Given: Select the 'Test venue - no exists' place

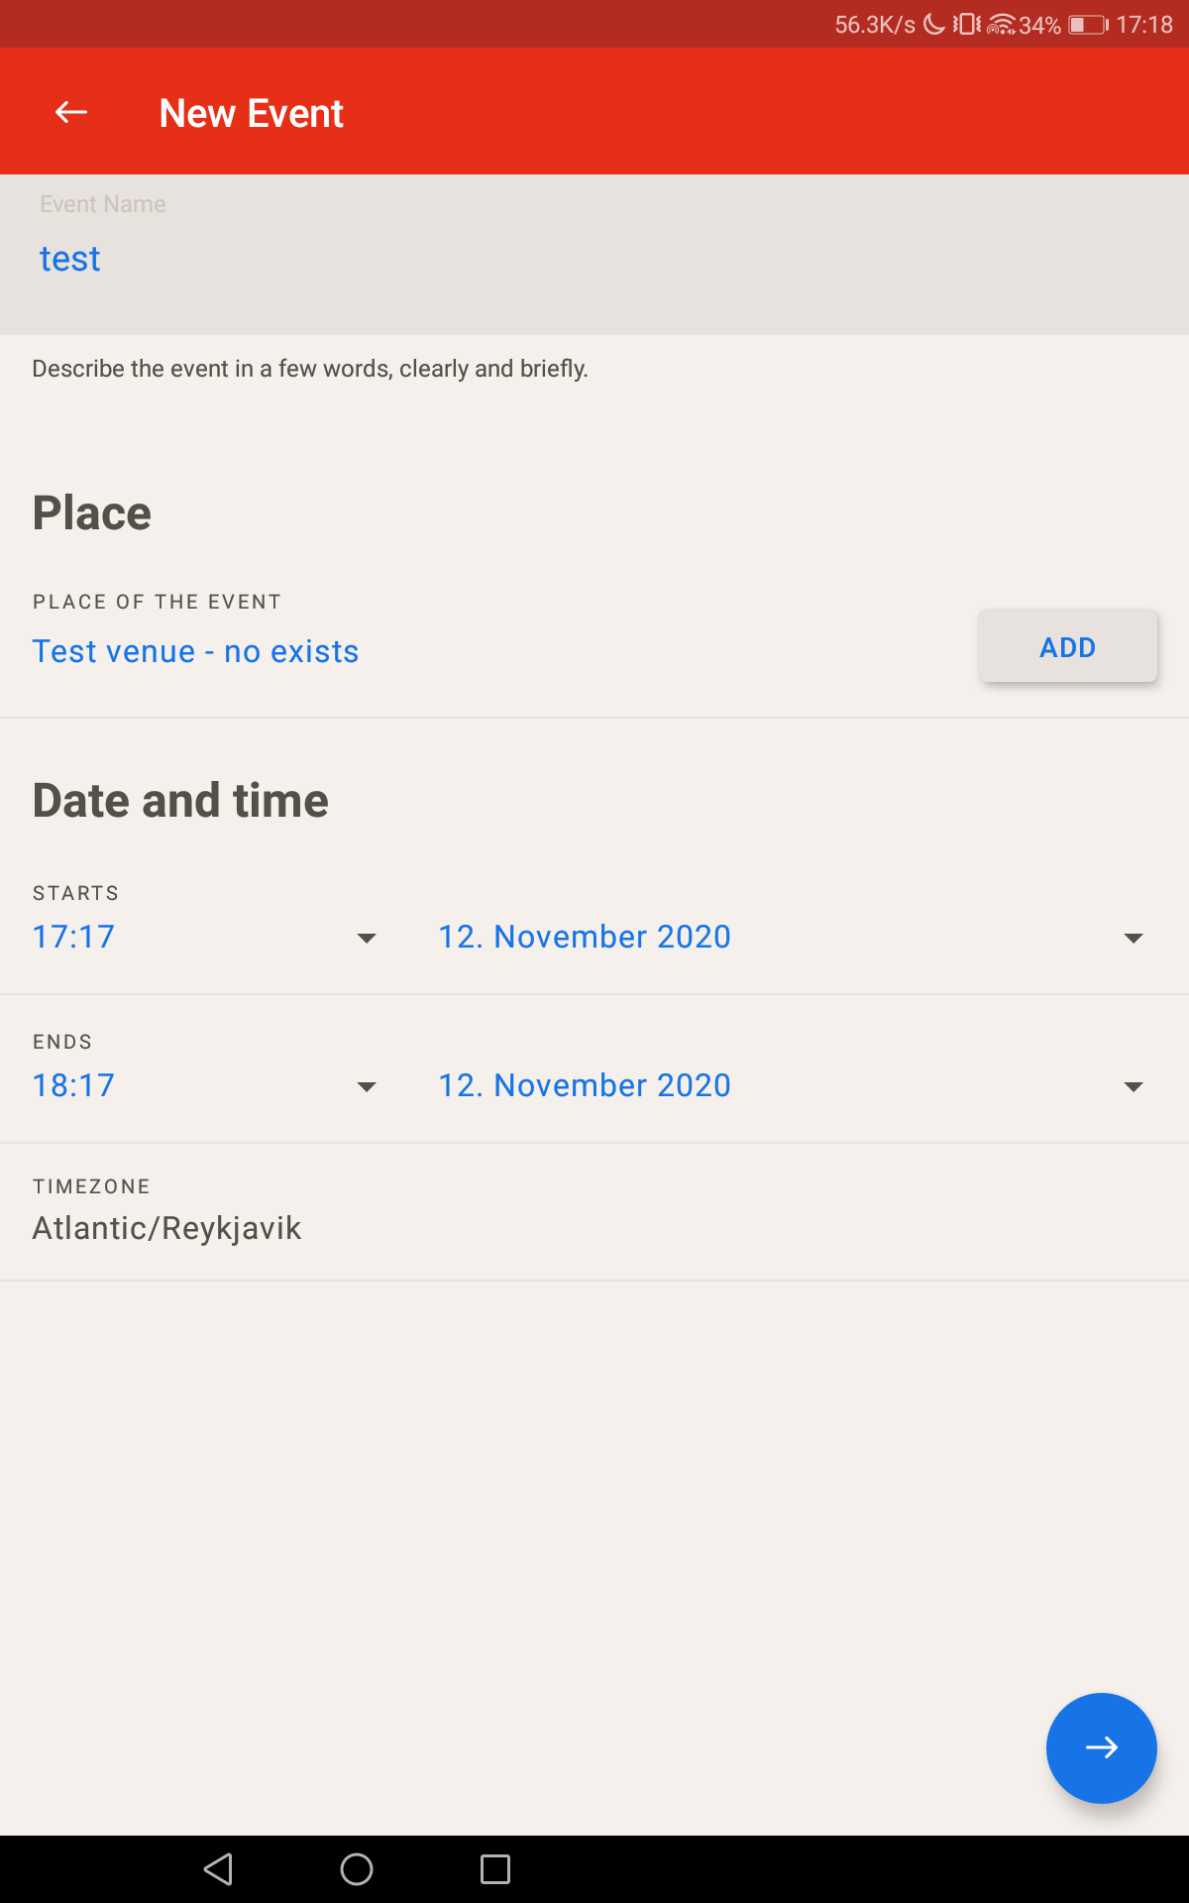Looking at the screenshot, I should pos(196,651).
